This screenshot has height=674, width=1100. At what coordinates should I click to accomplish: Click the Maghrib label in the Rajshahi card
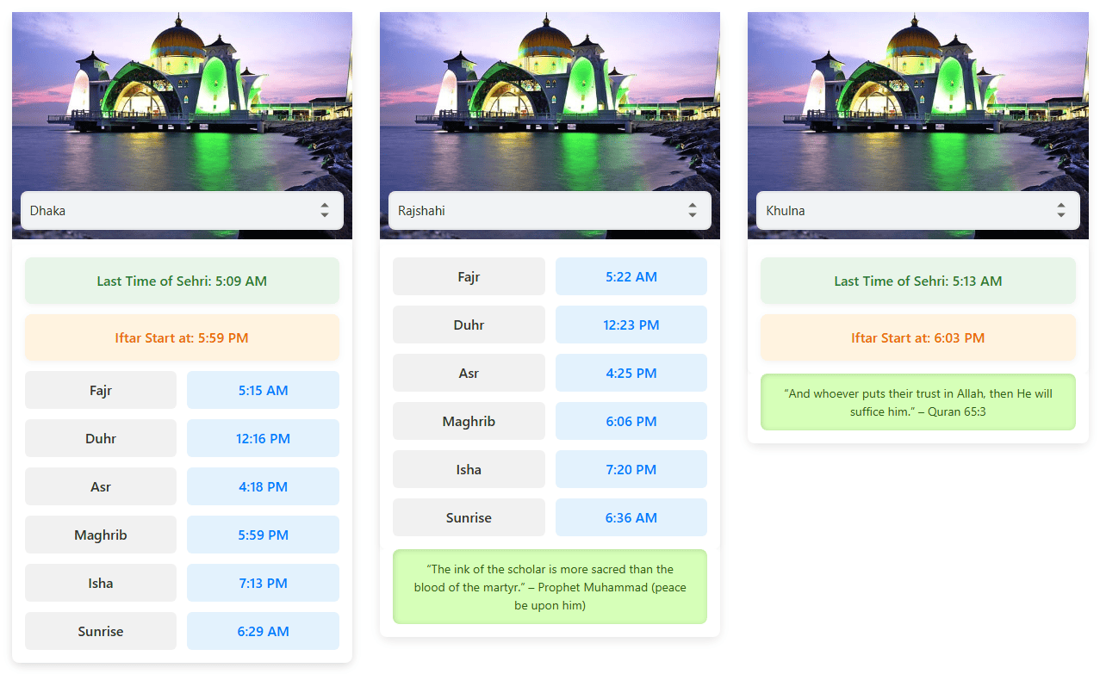coord(469,421)
